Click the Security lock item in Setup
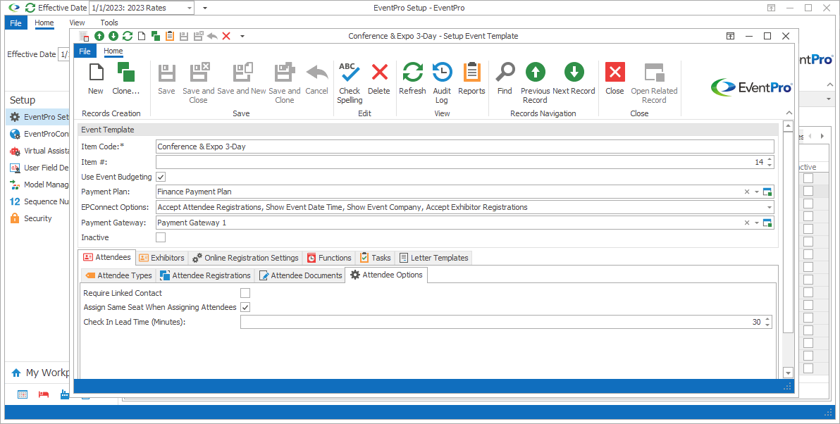 [30, 218]
